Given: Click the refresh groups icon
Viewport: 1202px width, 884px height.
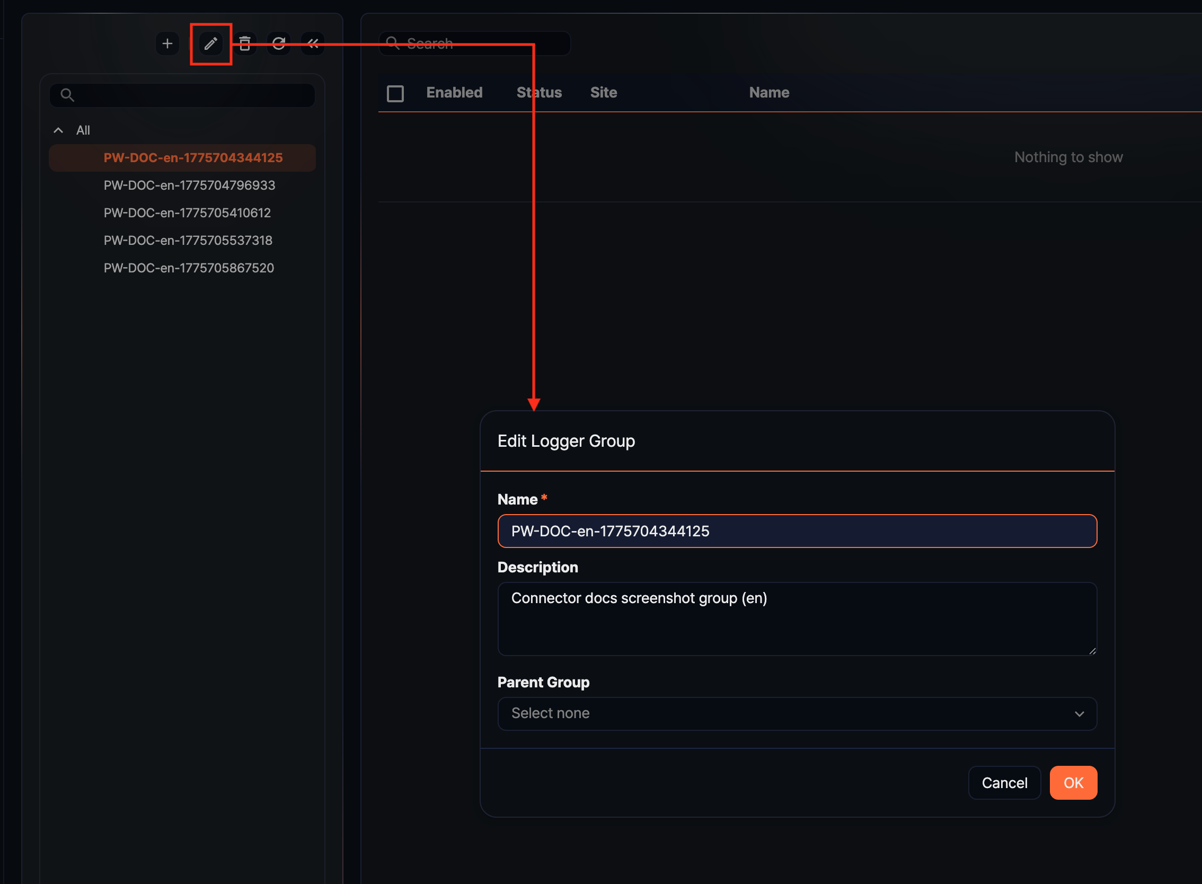Looking at the screenshot, I should click(x=278, y=43).
